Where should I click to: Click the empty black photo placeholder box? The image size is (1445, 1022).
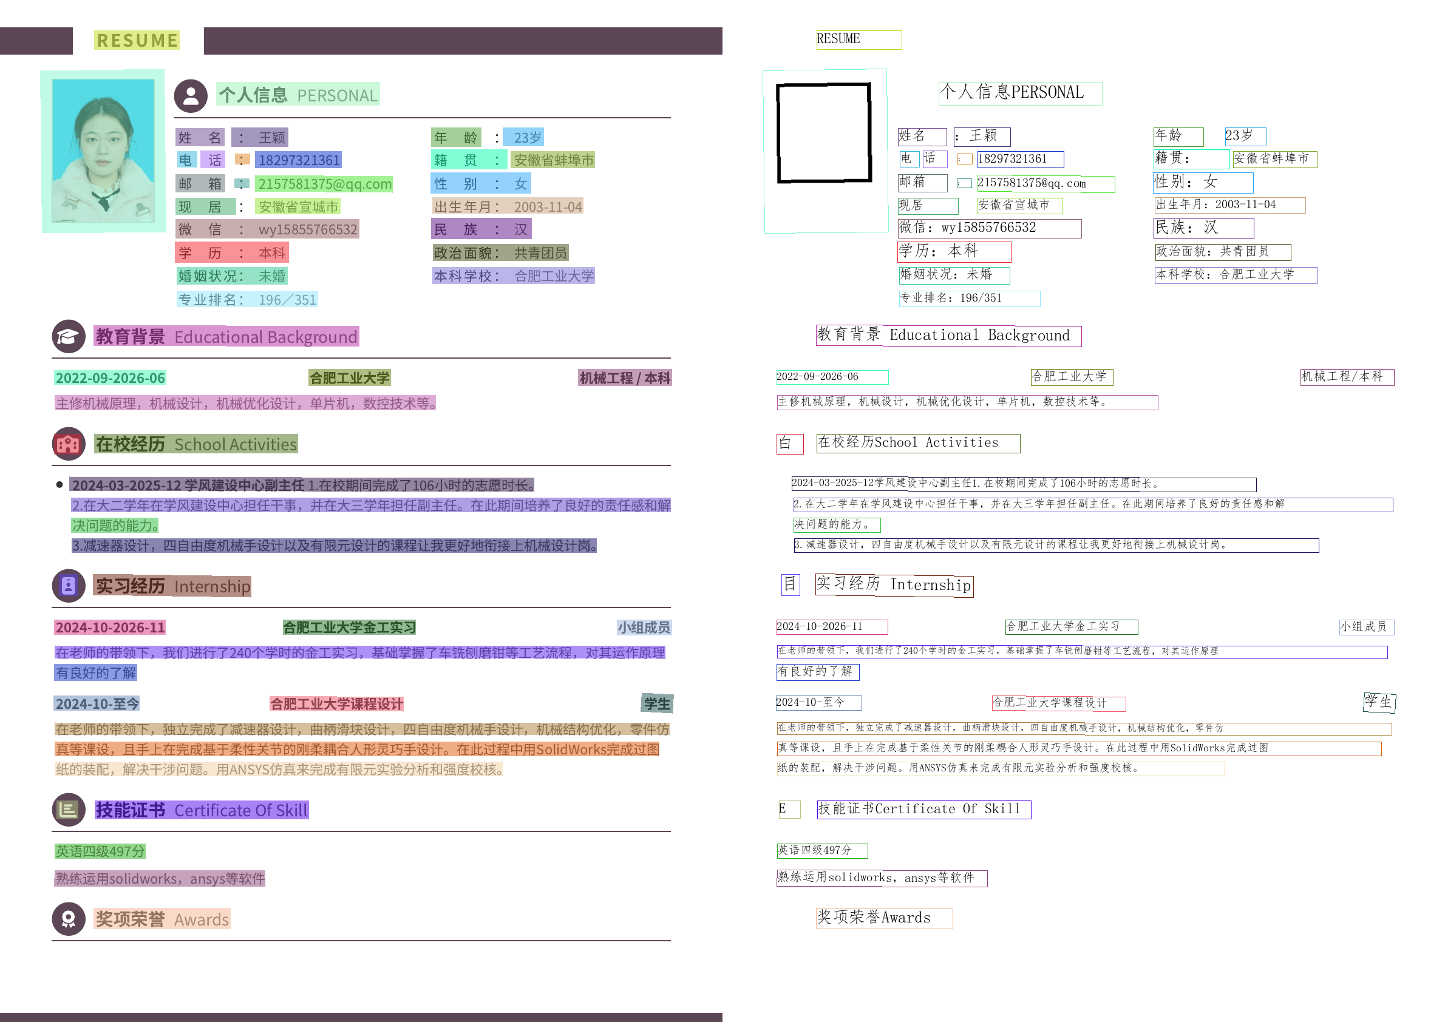point(823,133)
